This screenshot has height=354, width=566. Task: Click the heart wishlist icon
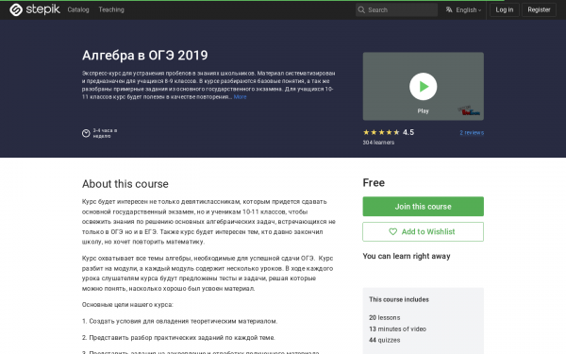coord(392,231)
